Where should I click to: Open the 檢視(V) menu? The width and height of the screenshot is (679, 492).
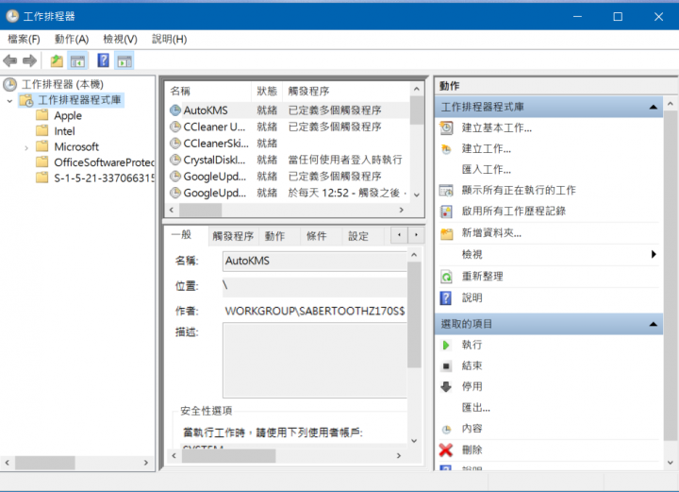coord(120,40)
